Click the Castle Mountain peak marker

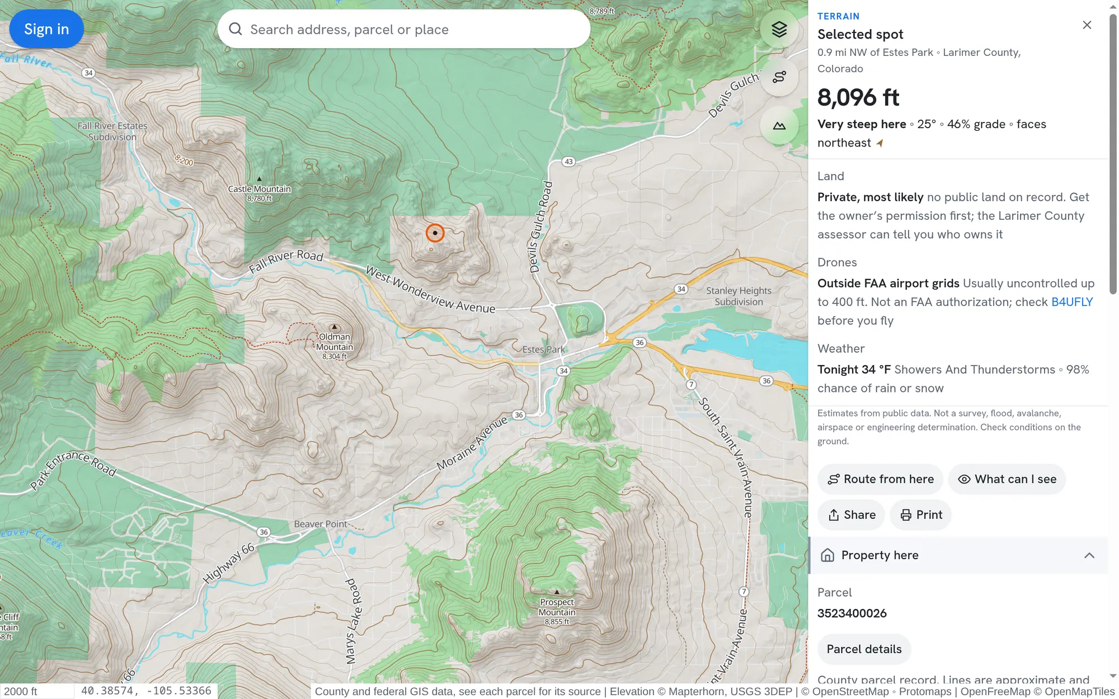pyautogui.click(x=259, y=179)
